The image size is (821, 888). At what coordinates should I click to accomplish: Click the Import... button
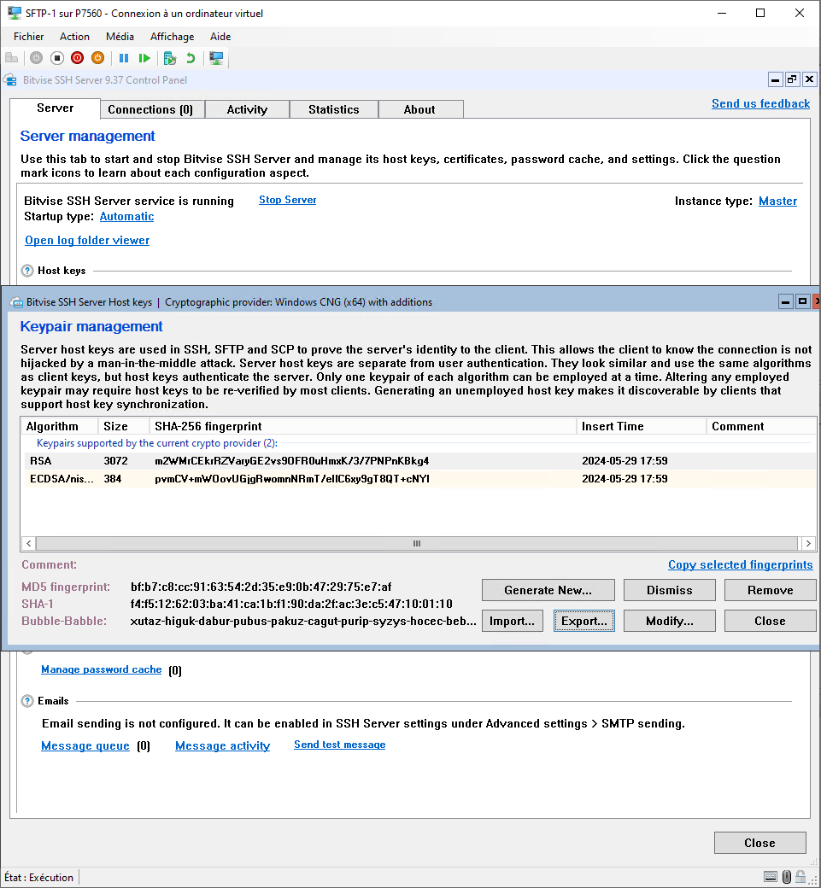coord(513,621)
